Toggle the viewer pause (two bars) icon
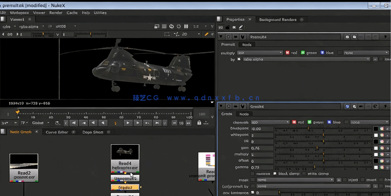 pos(186,26)
